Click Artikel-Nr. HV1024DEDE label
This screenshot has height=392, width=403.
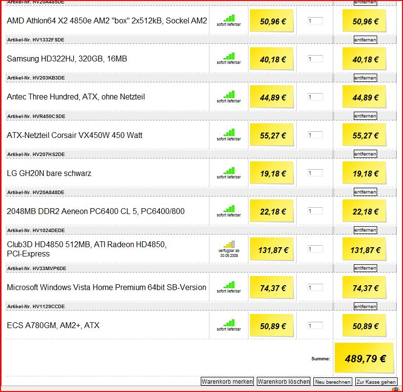point(36,231)
